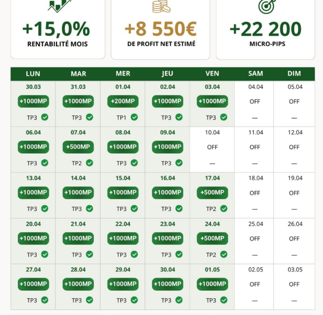Click the checkmark beside TP2 on 24.04

[x=224, y=255]
